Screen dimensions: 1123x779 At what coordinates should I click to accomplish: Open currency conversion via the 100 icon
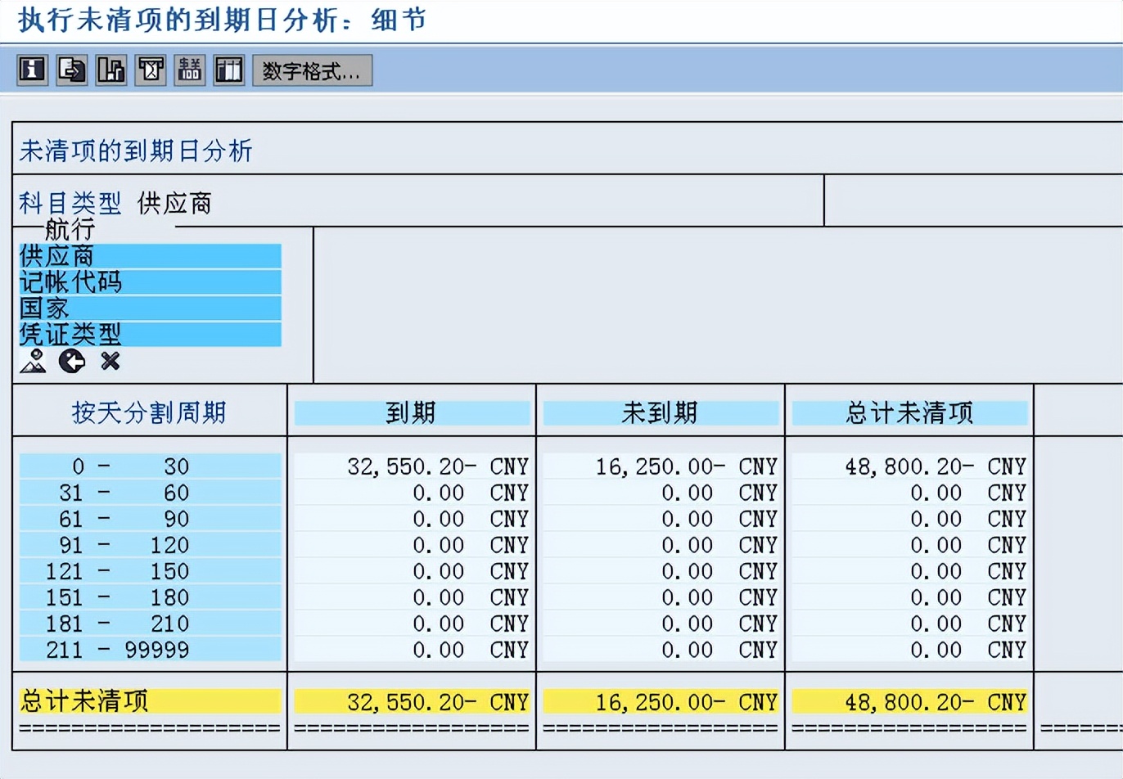click(189, 70)
